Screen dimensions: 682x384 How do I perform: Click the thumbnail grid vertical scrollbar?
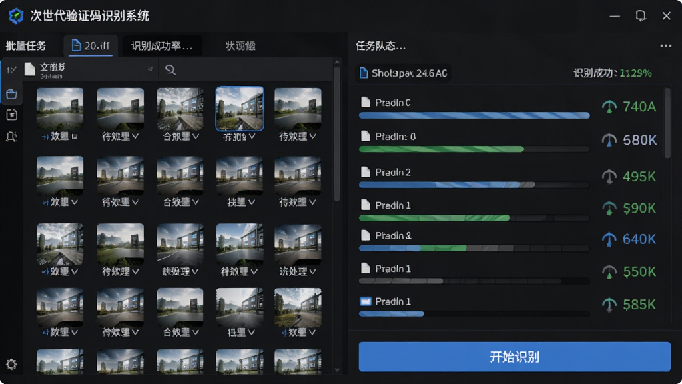(x=336, y=134)
